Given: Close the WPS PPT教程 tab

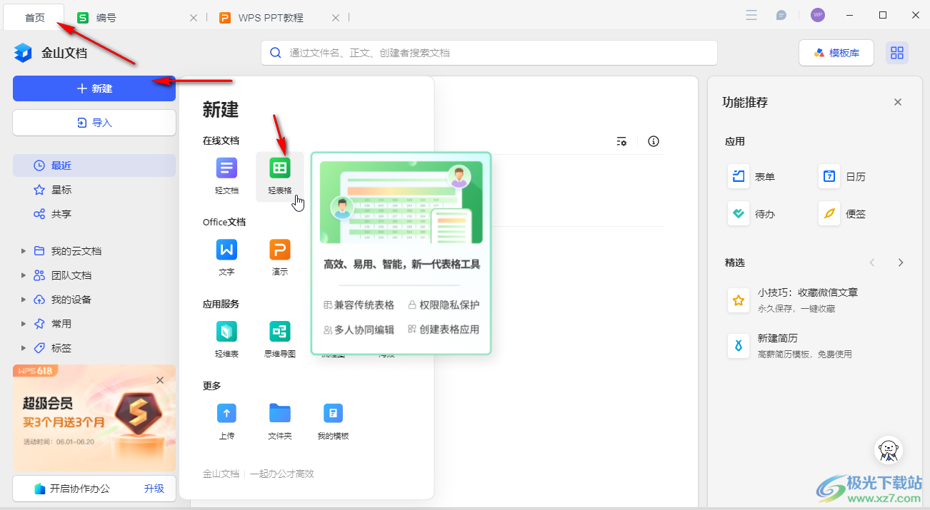Looking at the screenshot, I should [x=335, y=18].
